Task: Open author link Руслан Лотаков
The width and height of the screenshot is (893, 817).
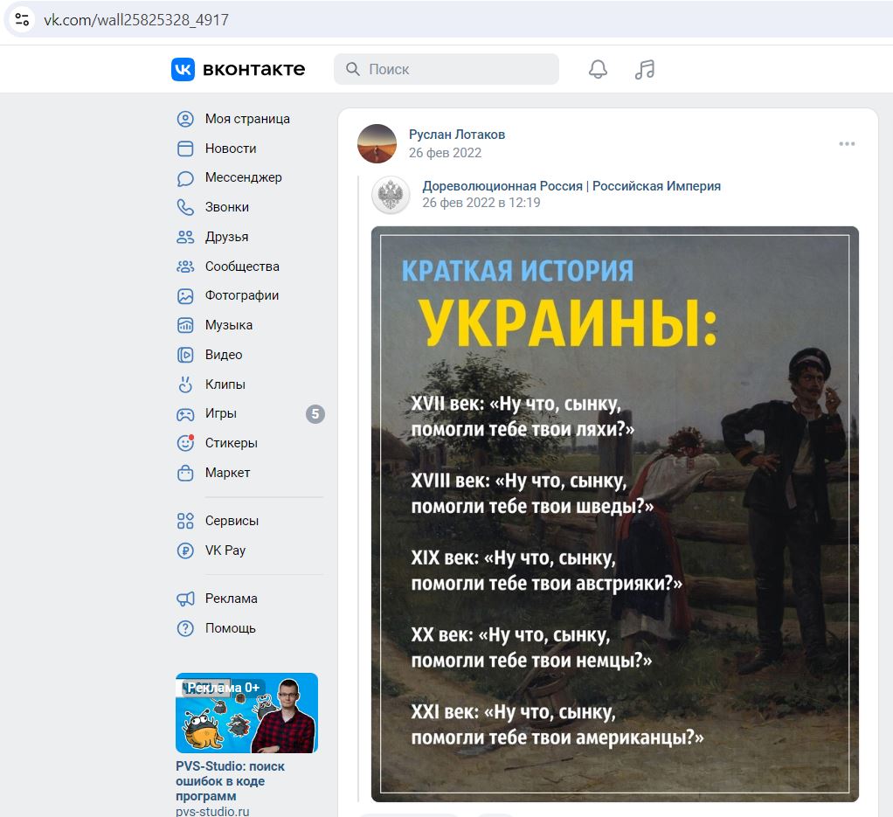Action: tap(457, 135)
